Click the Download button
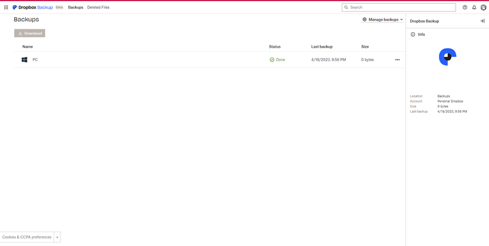 (x=29, y=34)
